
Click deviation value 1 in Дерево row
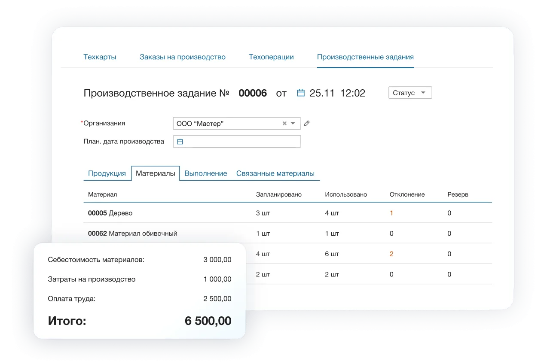[391, 213]
